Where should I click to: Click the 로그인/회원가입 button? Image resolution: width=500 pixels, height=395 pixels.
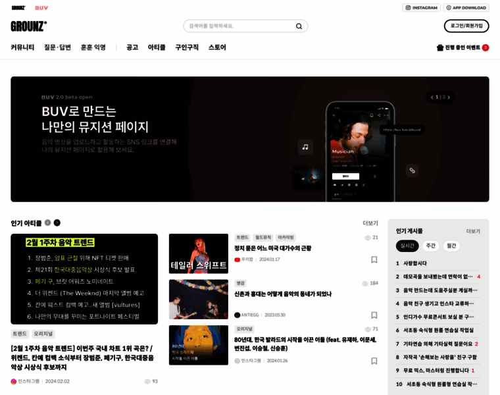(466, 26)
